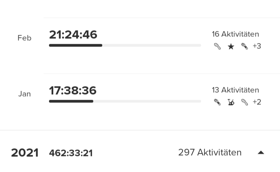The image size is (280, 172).
Task: Tap the January duration progress bar
Action: (x=125, y=101)
